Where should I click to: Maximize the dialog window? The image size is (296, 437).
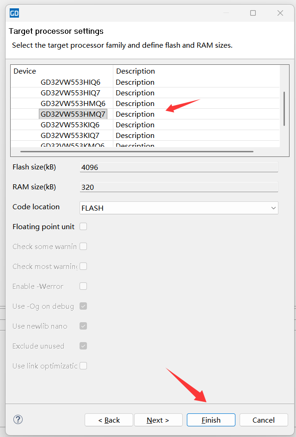(x=253, y=13)
